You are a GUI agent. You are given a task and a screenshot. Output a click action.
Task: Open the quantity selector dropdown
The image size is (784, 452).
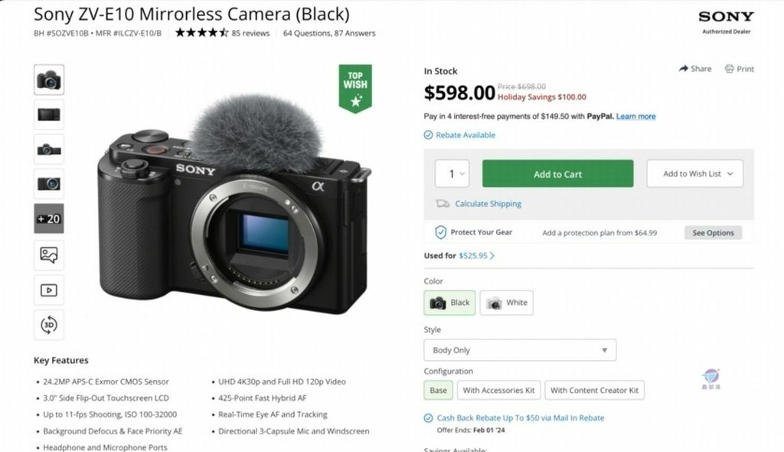point(452,173)
